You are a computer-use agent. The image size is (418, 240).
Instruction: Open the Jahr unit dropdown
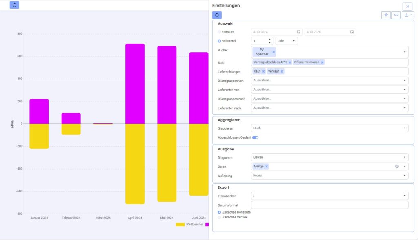click(287, 41)
